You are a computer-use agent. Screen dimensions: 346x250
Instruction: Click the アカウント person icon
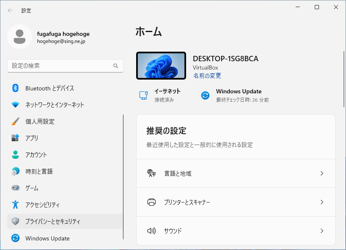pyautogui.click(x=15, y=155)
